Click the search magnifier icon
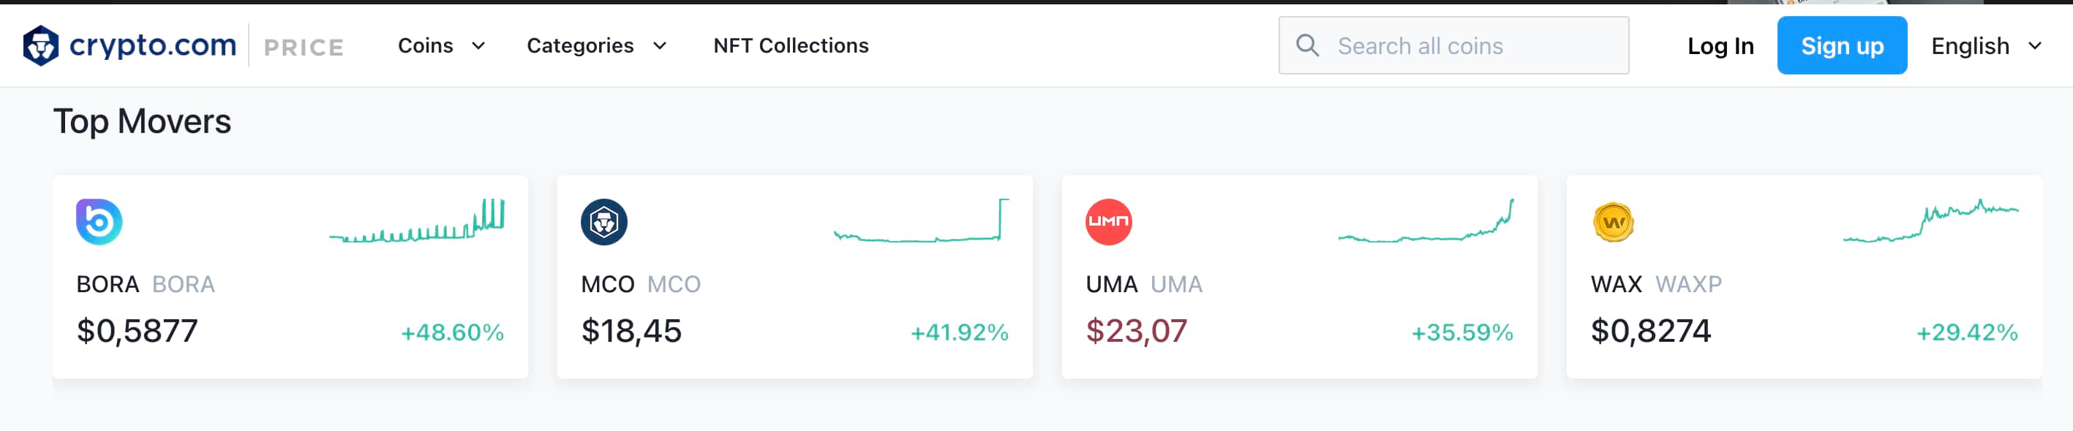This screenshot has height=431, width=2073. (x=1309, y=46)
